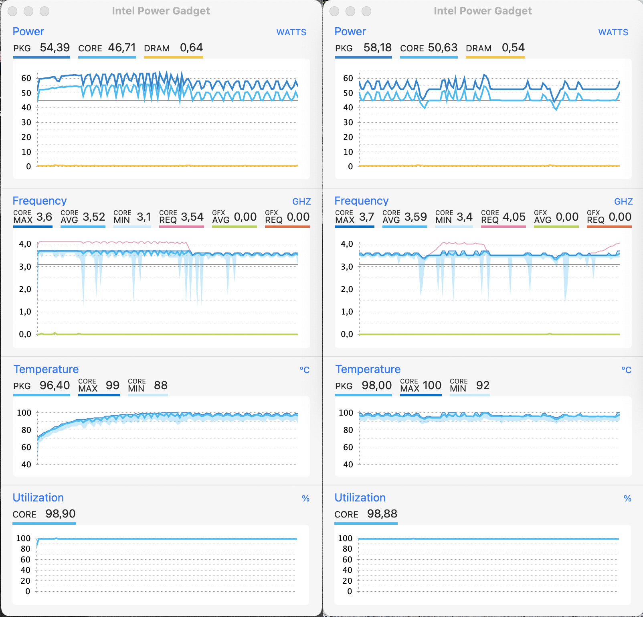Click CORE REQ frequency 3,54 in left window
The height and width of the screenshot is (617, 643).
click(192, 217)
